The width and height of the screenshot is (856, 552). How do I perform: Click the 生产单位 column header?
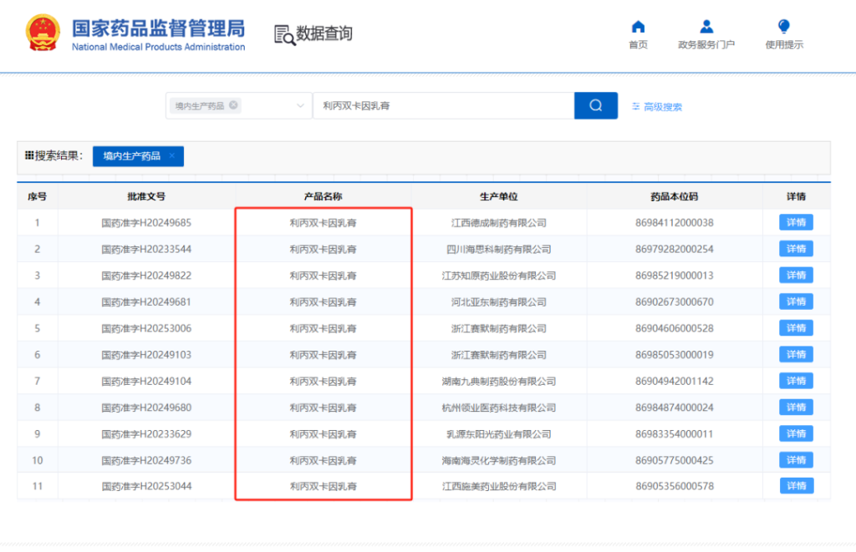click(499, 196)
